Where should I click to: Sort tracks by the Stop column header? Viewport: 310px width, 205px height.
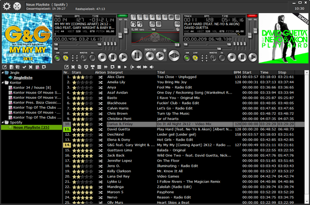coord(286,73)
